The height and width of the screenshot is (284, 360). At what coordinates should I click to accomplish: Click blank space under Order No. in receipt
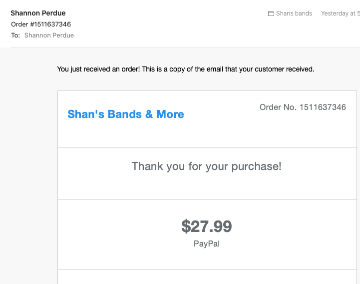click(x=303, y=131)
